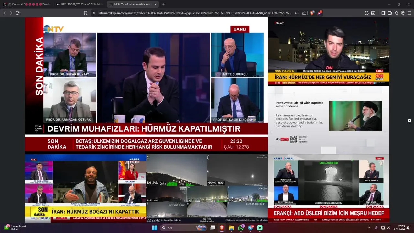Go back in browser history

[x=5, y=13]
